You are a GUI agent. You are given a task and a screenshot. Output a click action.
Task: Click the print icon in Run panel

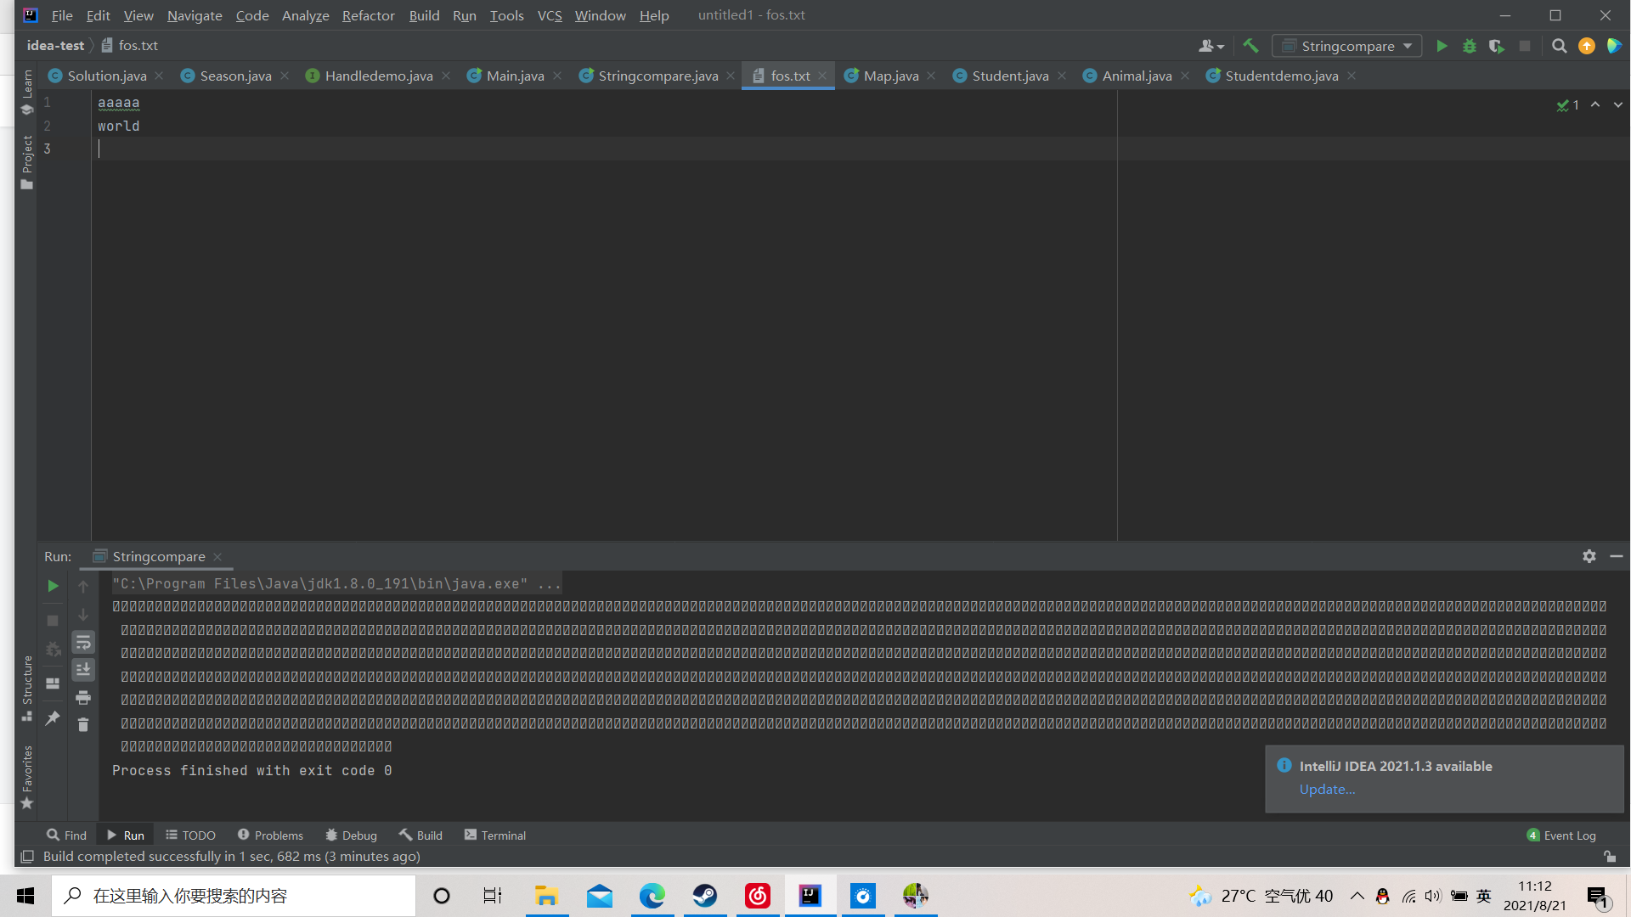83,698
